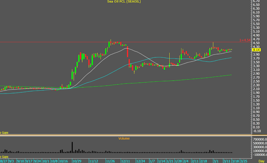267x163 pixels.
Task: Click the 4.50 price axis value
Action: pos(256,43)
